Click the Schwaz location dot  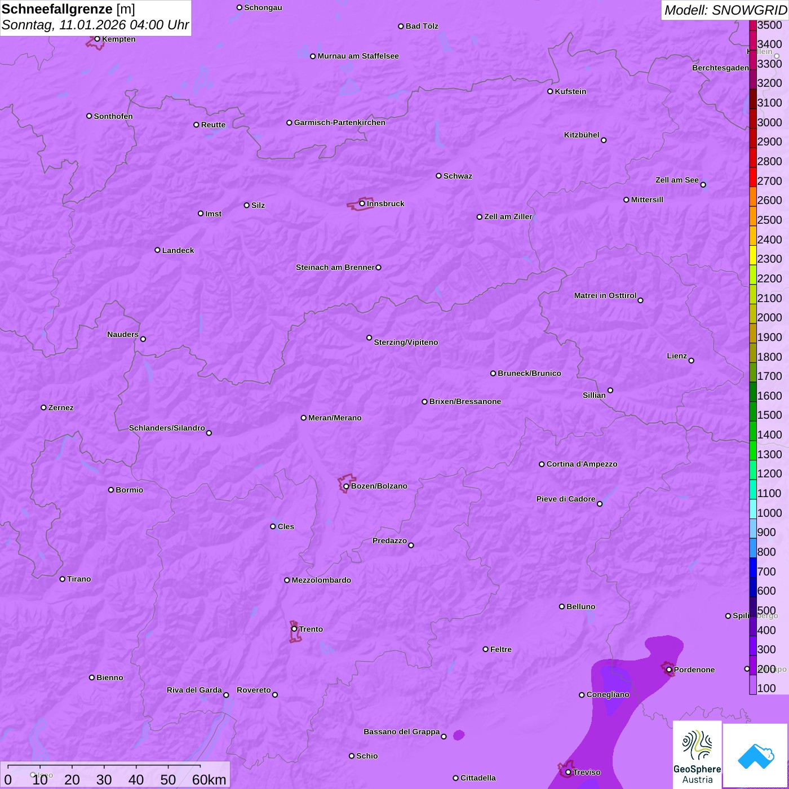tap(439, 176)
